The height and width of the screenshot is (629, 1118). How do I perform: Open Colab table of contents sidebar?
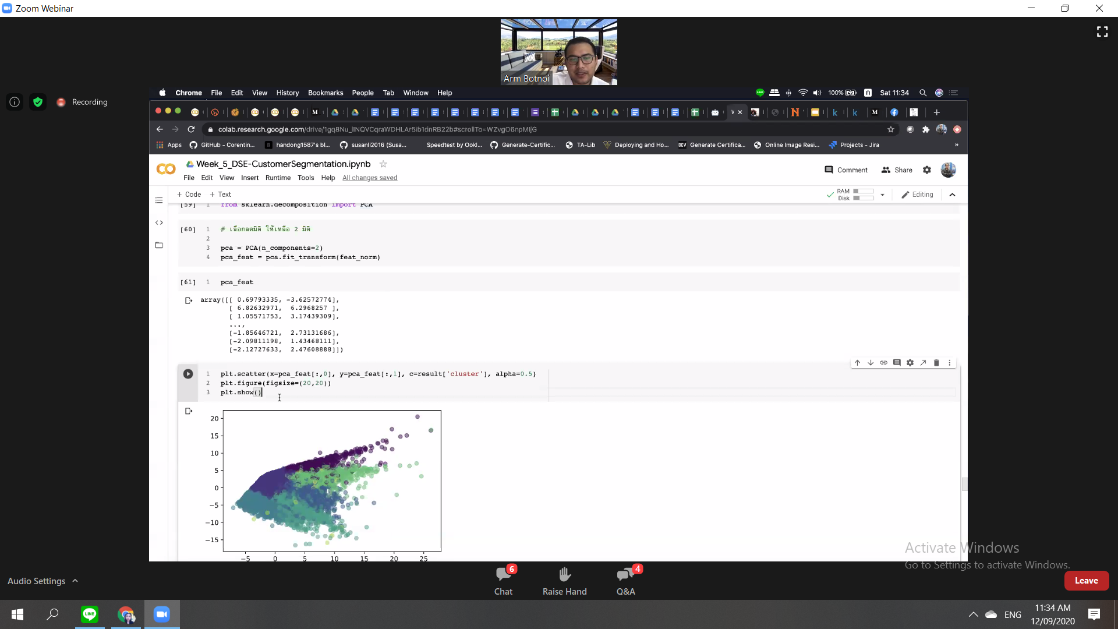[x=159, y=200]
